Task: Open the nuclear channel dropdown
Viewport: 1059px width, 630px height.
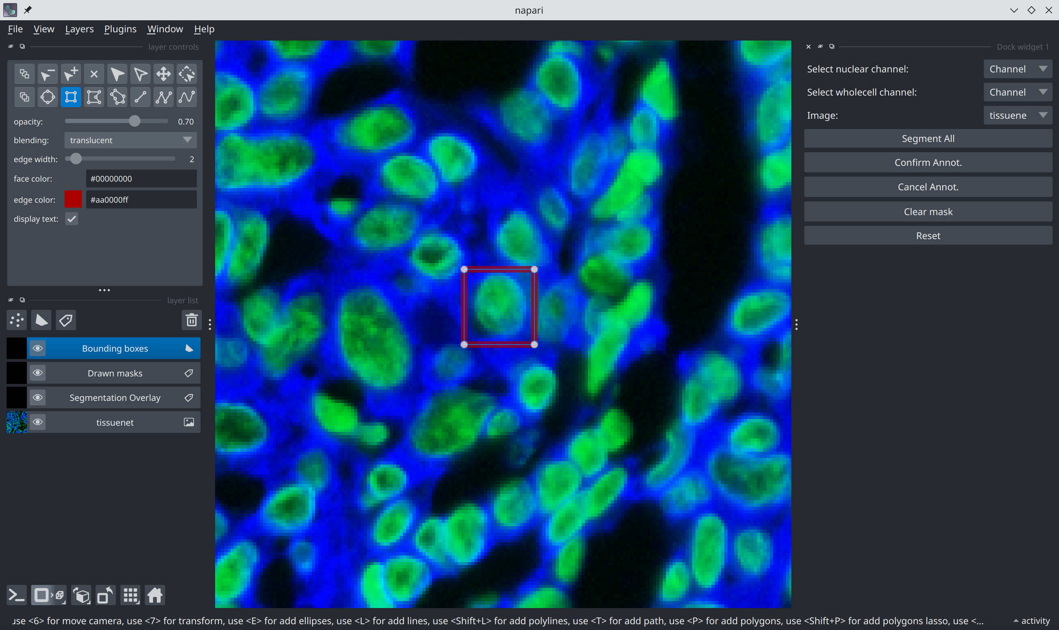Action: pyautogui.click(x=1018, y=69)
